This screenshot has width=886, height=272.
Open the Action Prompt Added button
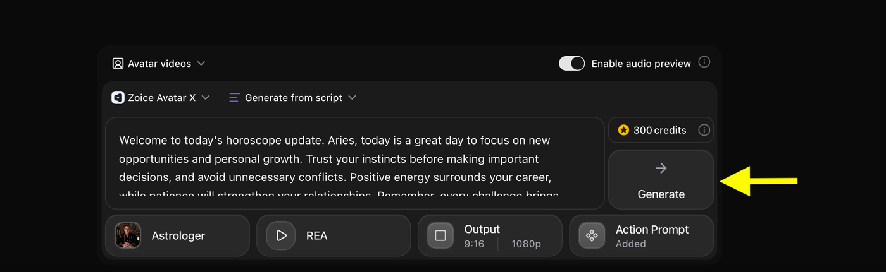(641, 235)
